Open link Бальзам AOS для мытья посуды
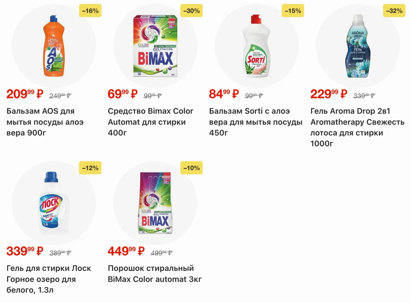Screen dimensions: 411x303 point(45,122)
